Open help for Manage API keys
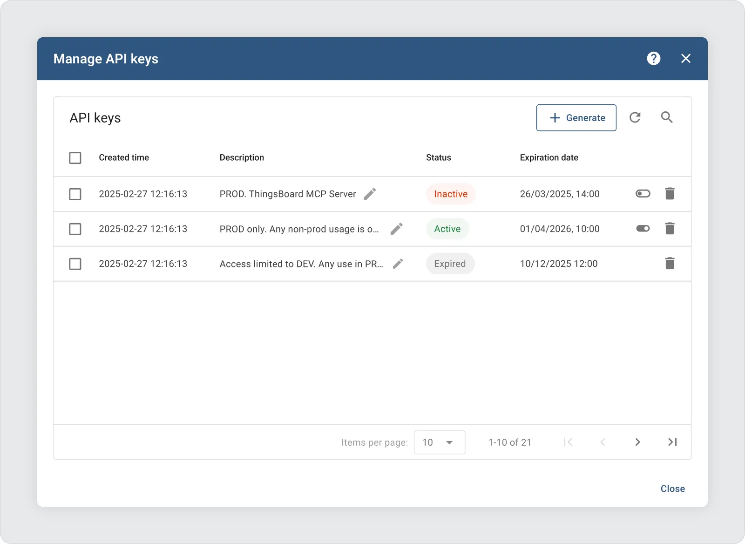The height and width of the screenshot is (544, 745). pyautogui.click(x=653, y=59)
